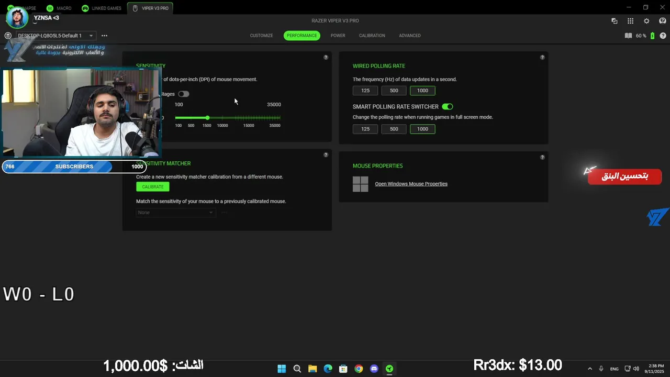This screenshot has width=670, height=377.
Task: Open Windows Mouse Properties link
Action: [411, 184]
